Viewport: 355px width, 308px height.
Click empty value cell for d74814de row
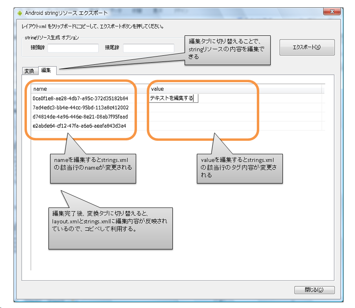coord(234,117)
